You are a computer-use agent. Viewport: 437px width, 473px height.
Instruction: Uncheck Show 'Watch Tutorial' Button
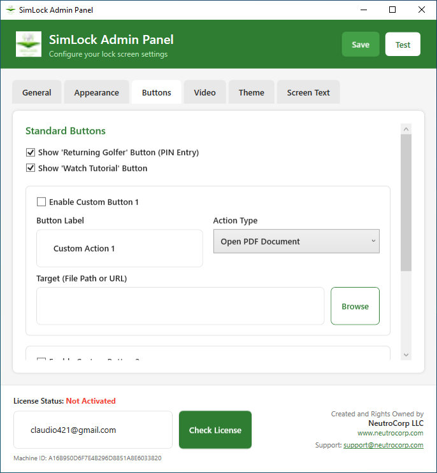tap(31, 169)
